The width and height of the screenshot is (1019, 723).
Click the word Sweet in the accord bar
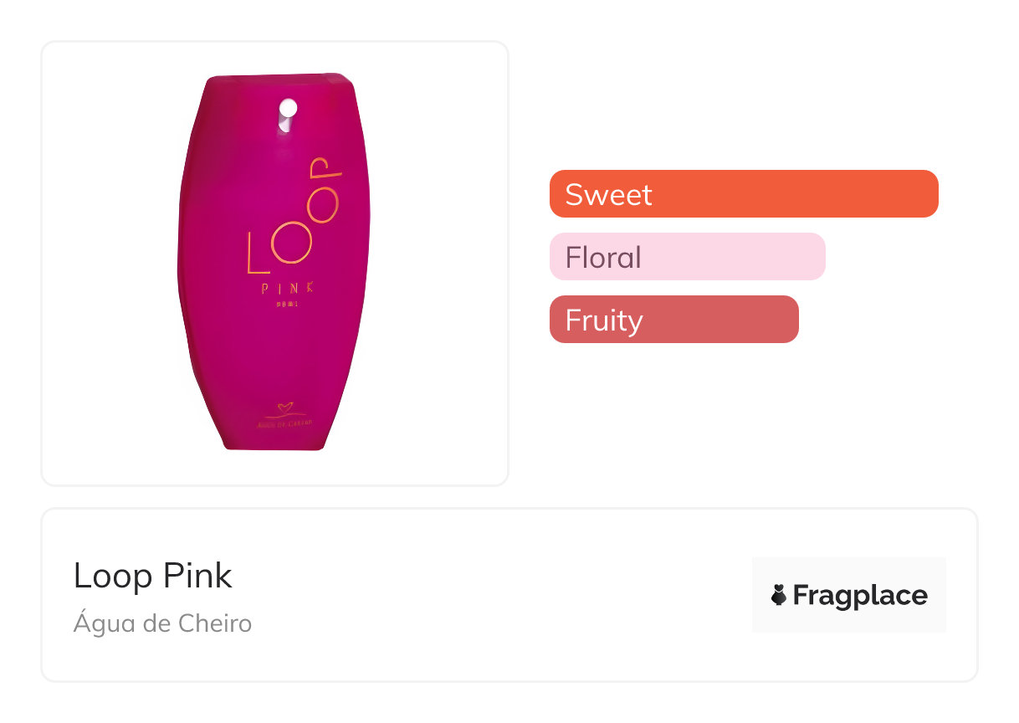pos(608,194)
